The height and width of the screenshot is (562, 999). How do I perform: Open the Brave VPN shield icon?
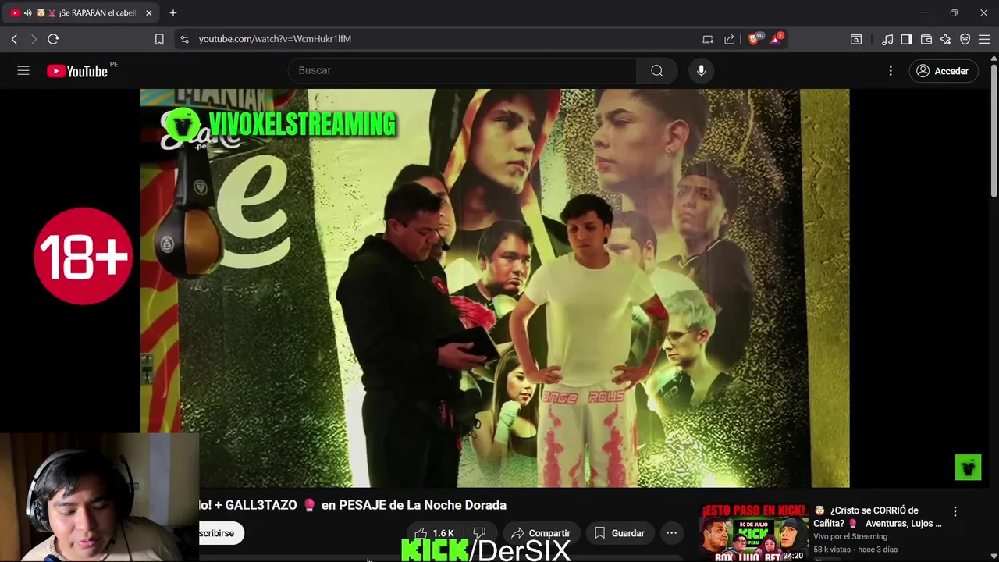coord(965,39)
